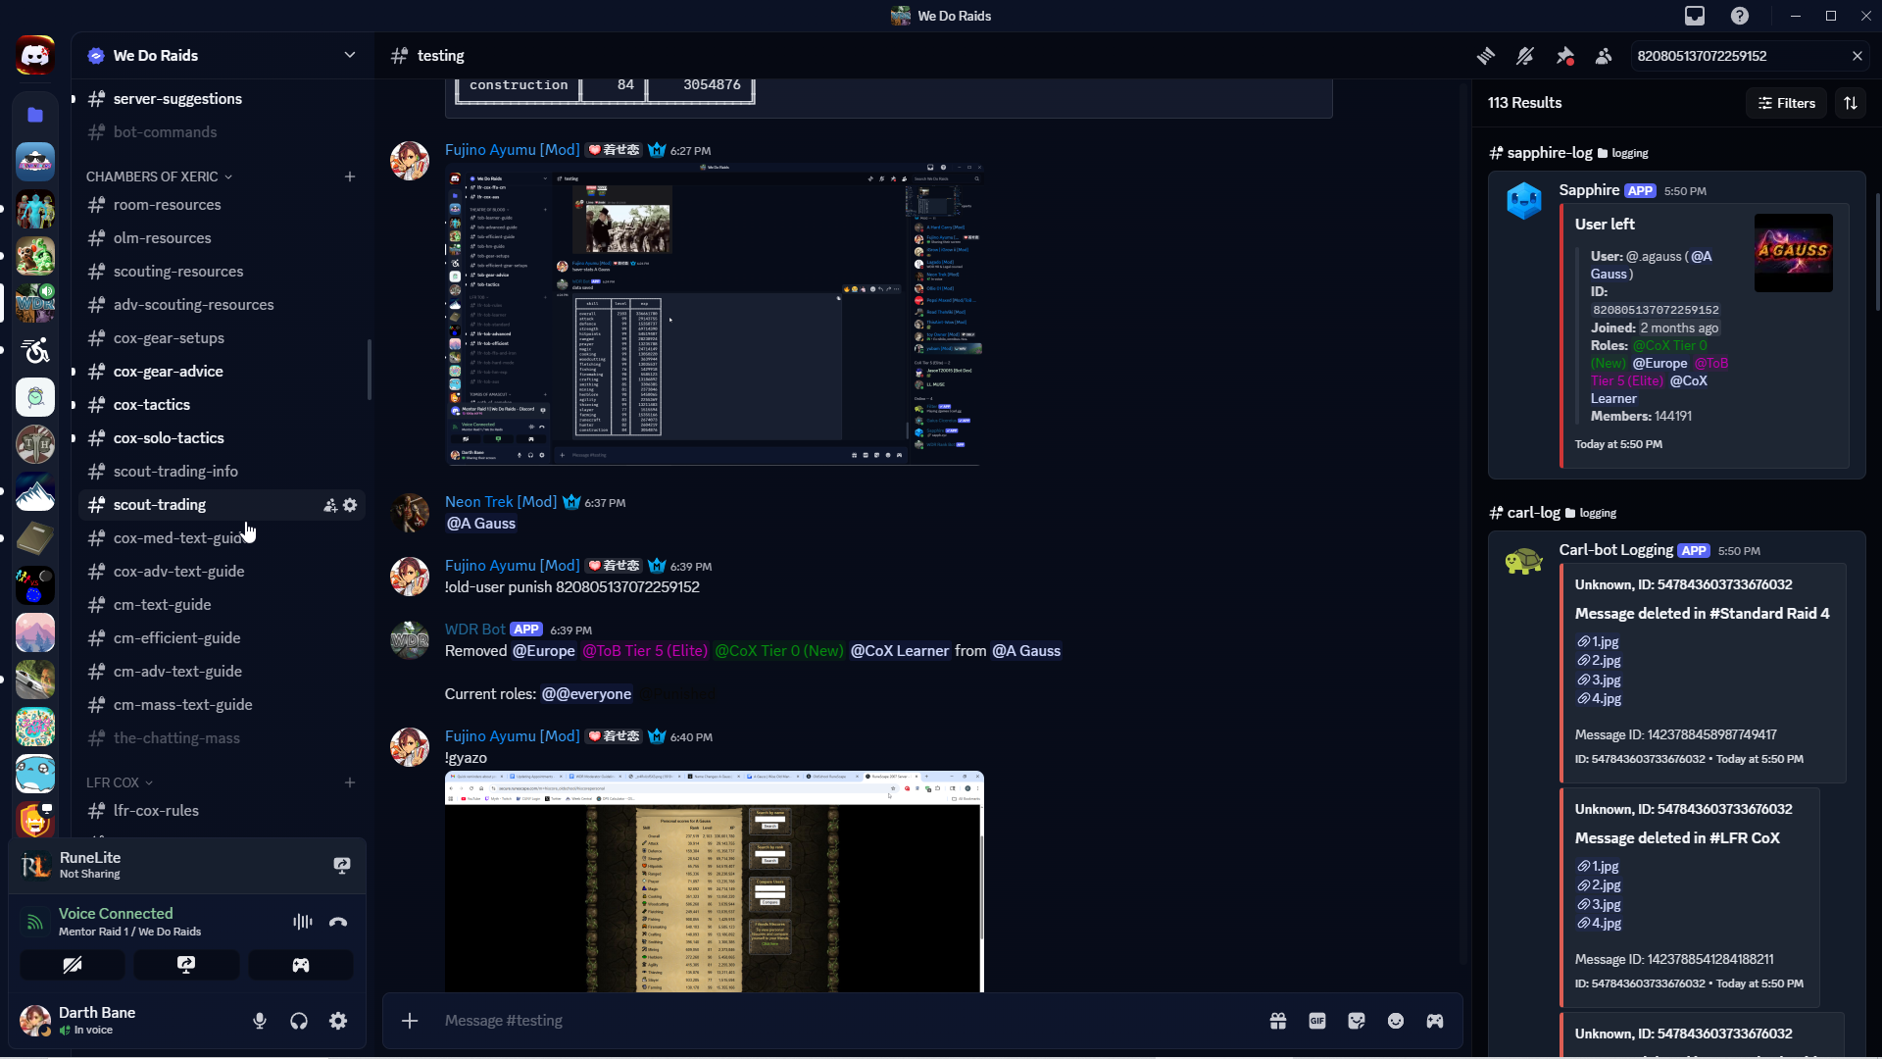
Task: Open noise suppression waveform icon
Action: tap(302, 922)
